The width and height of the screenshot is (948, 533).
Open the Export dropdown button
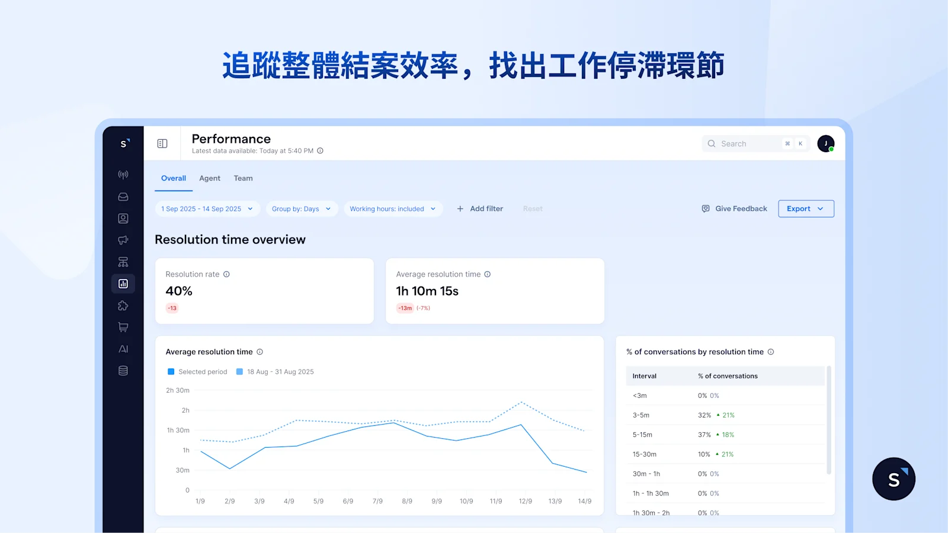coord(806,208)
